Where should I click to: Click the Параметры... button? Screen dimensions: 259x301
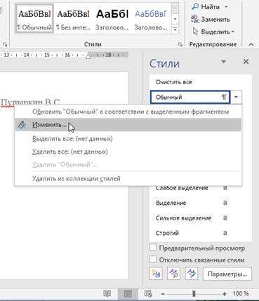227,274
